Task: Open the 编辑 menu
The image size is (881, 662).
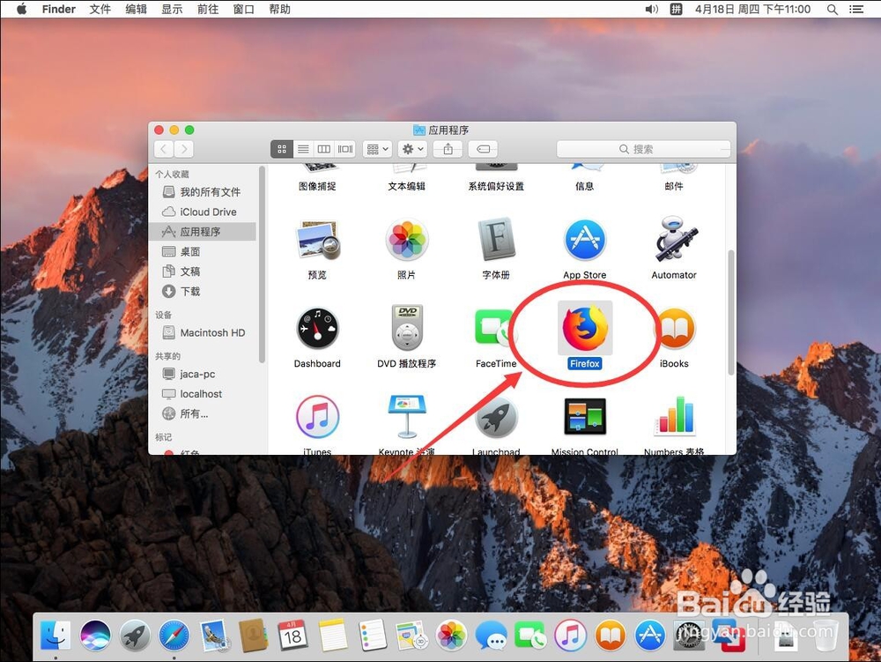Action: click(136, 9)
